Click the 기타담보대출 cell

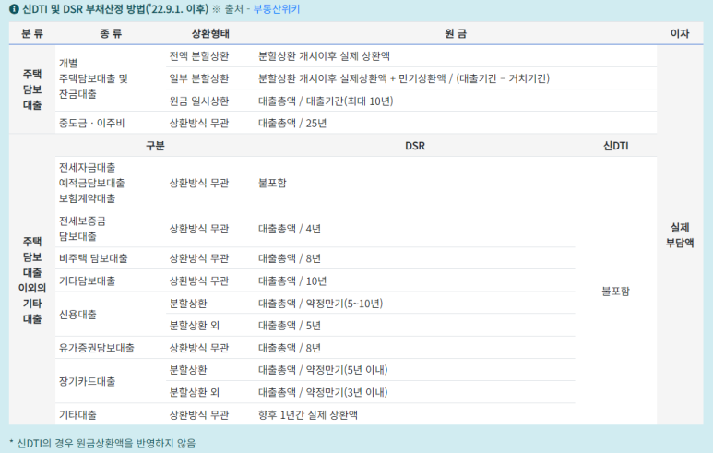(x=87, y=280)
